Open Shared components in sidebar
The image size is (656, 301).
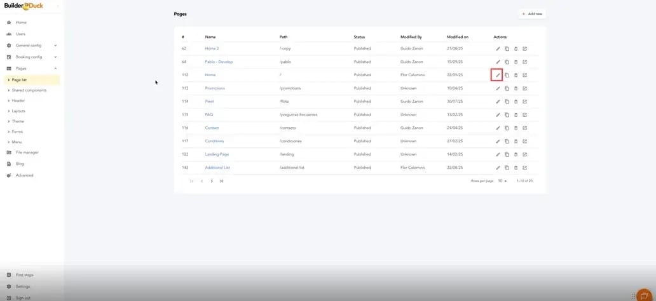click(x=29, y=90)
